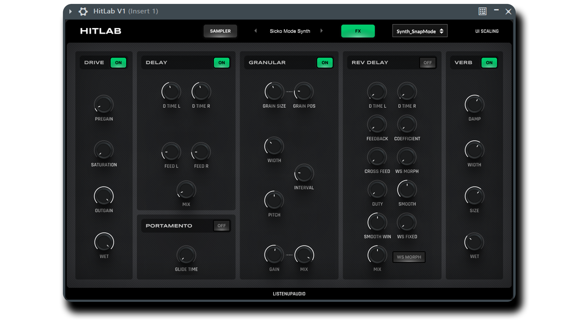Open UI Scaling options
Image resolution: width=578 pixels, height=325 pixels.
pos(486,31)
